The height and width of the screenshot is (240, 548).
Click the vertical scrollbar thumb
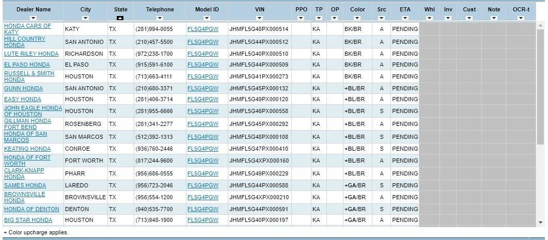tap(541, 87)
